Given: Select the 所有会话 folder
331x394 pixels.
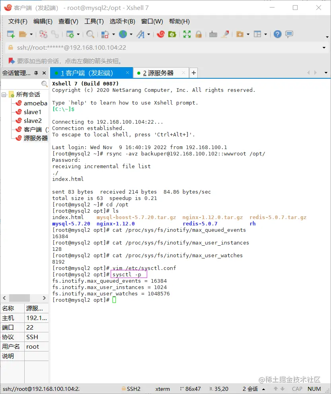Looking at the screenshot, I should [28, 95].
